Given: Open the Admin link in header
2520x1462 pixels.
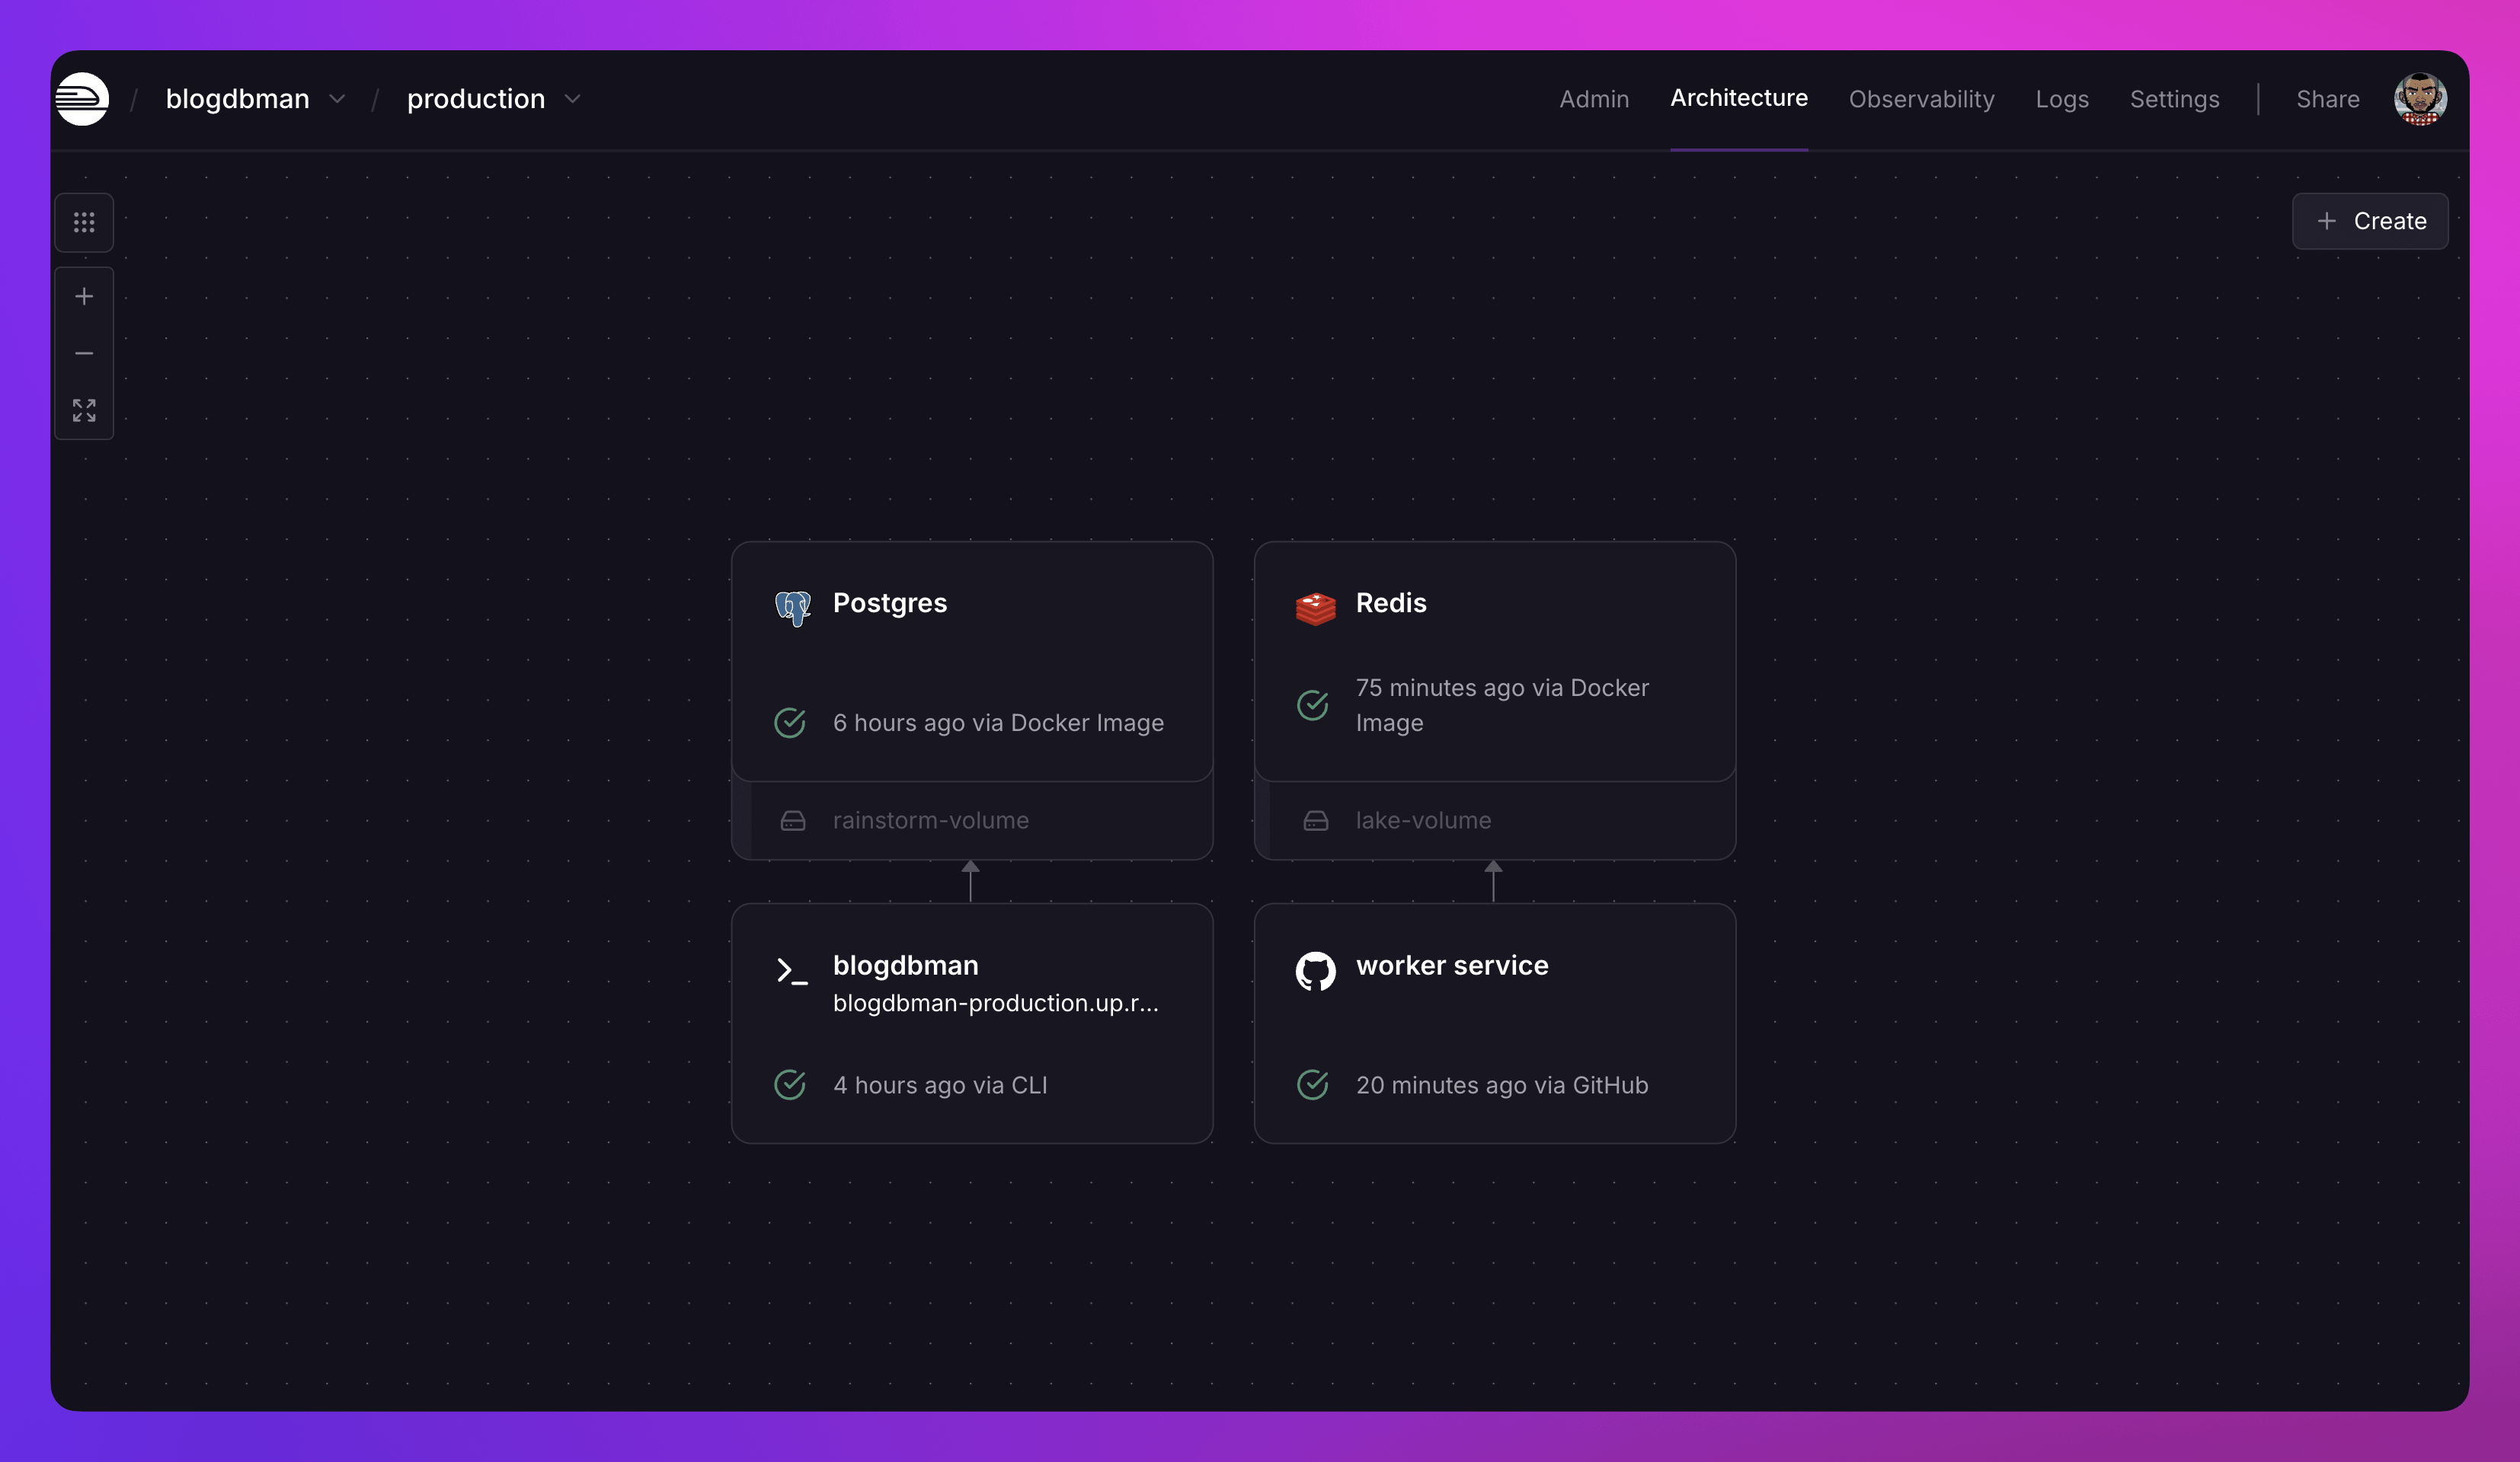Looking at the screenshot, I should tap(1594, 99).
